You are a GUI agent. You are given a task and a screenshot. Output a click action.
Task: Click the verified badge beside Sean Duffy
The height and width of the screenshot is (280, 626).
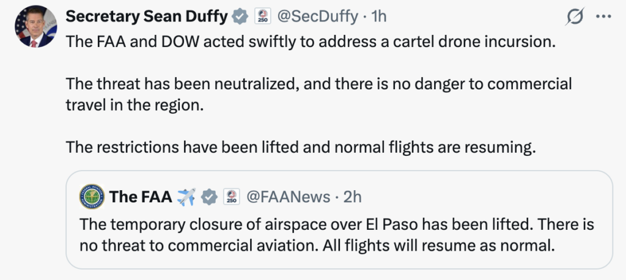pyautogui.click(x=240, y=17)
